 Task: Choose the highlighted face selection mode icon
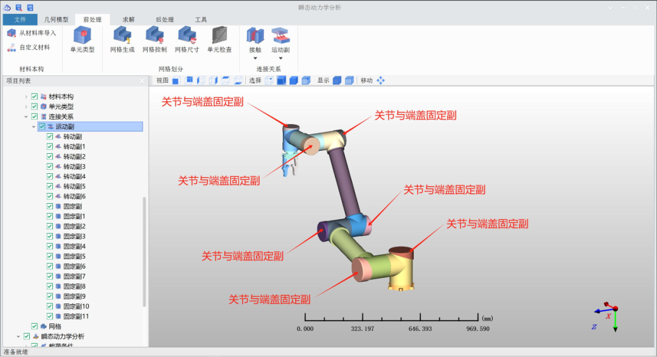point(281,80)
